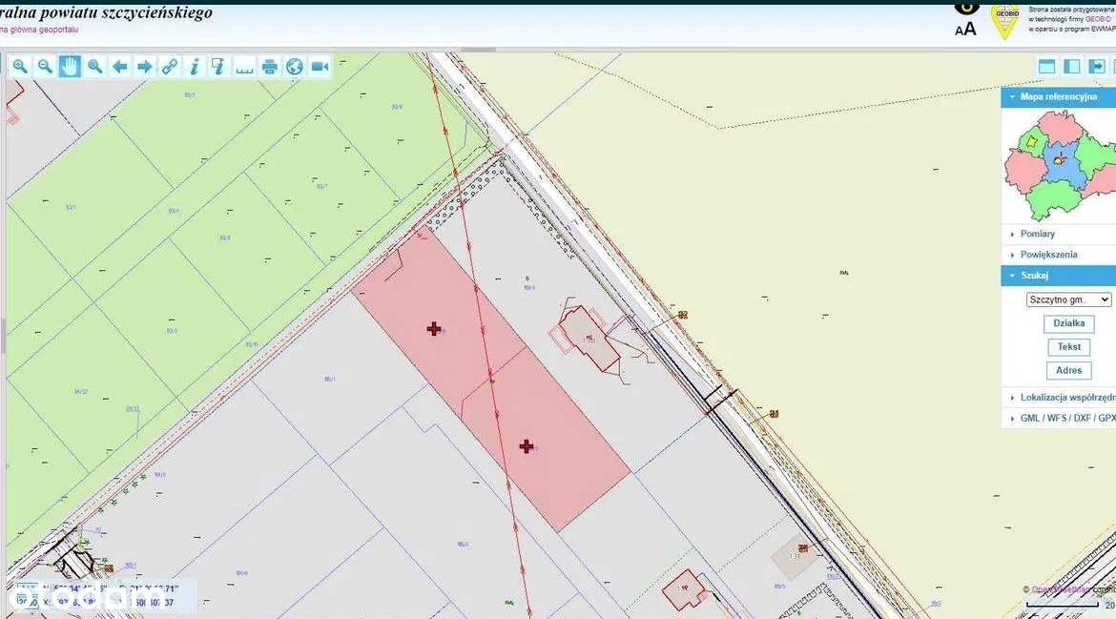
Task: Click the zoom out magnifier tool
Action: [45, 66]
